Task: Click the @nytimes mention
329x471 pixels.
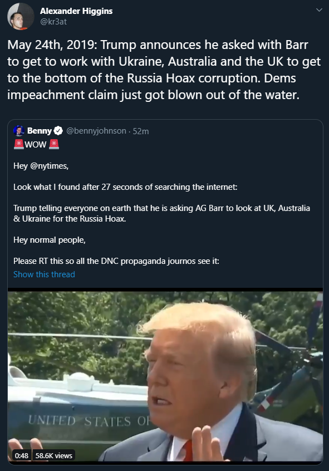Action: (x=49, y=166)
